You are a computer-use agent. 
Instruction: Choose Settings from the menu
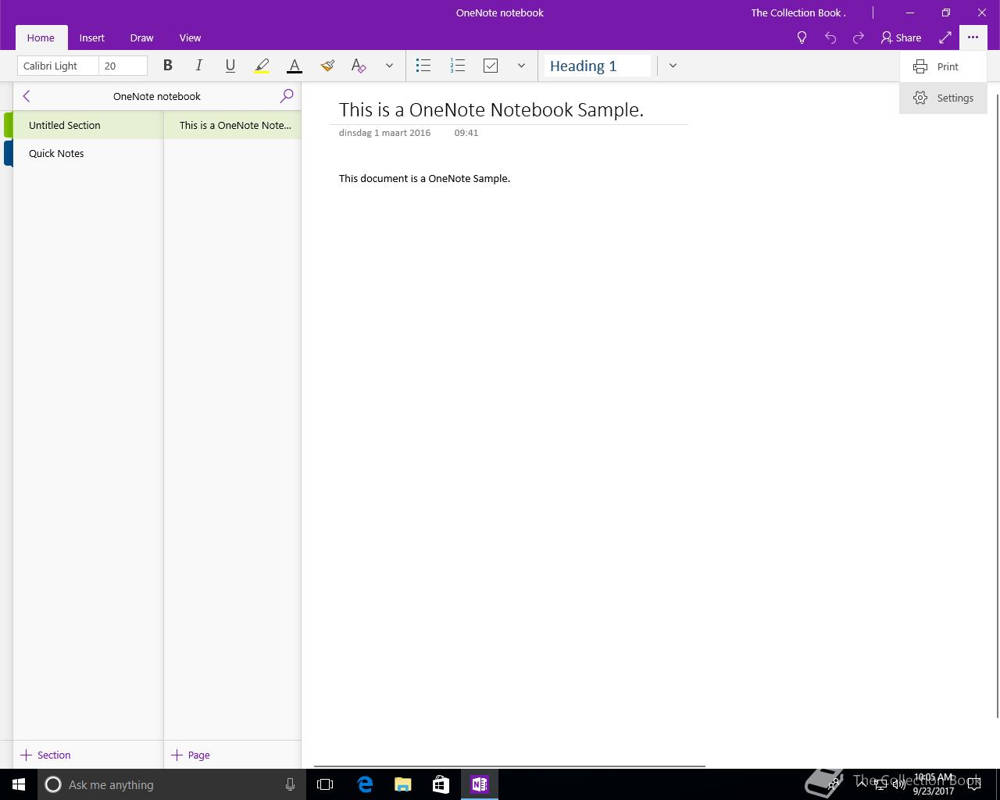[943, 98]
